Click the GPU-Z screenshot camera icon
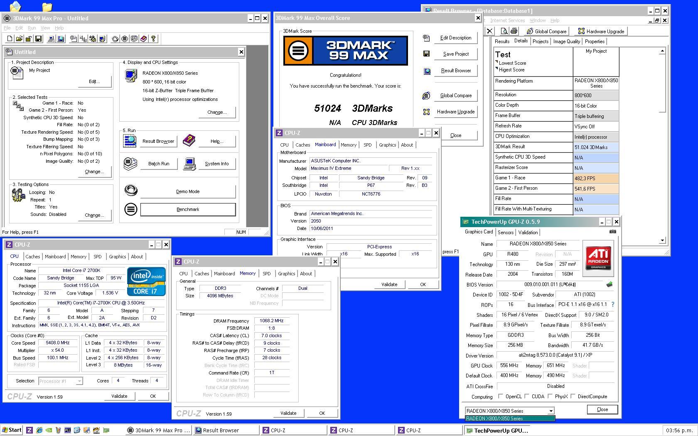 coord(612,232)
